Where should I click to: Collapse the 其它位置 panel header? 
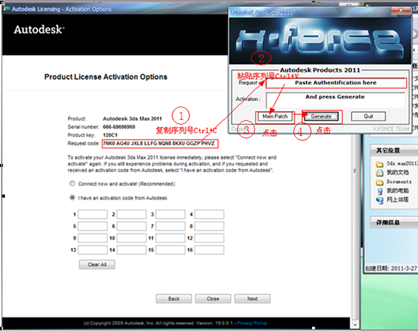tap(394, 150)
